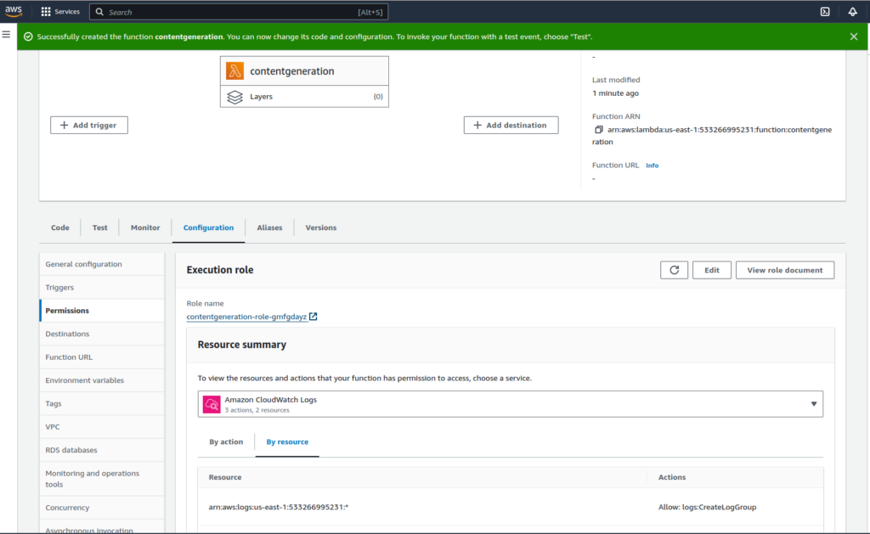Focus the AWS search field
This screenshot has height=534, width=870.
[239, 12]
